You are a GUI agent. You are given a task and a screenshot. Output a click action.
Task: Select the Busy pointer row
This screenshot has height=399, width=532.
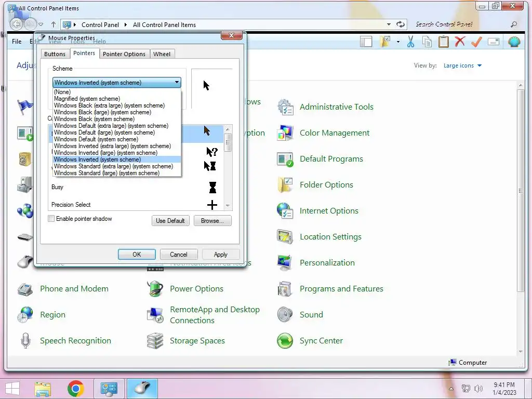tap(137, 187)
